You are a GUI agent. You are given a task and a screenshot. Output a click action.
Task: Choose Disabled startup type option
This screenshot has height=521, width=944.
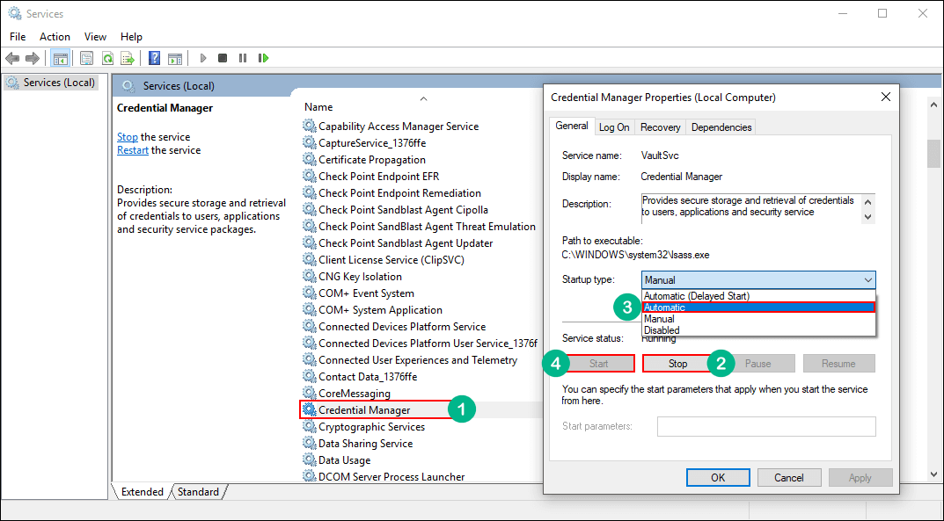[x=758, y=329]
